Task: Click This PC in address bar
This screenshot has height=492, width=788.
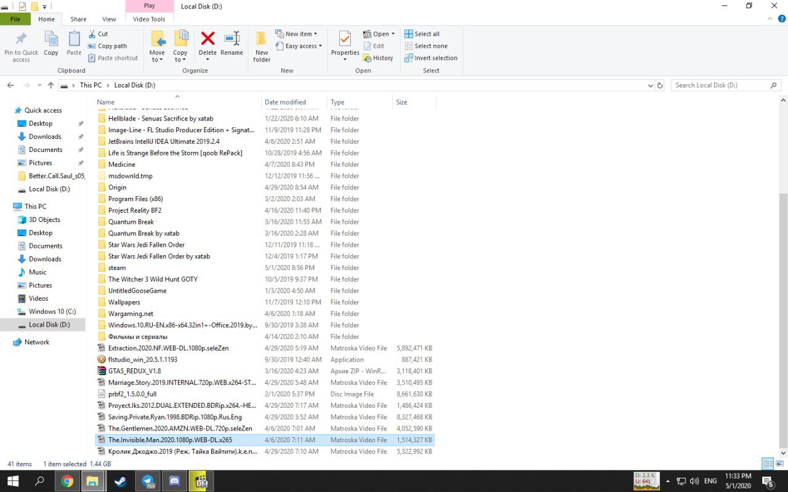Action: pyautogui.click(x=90, y=85)
